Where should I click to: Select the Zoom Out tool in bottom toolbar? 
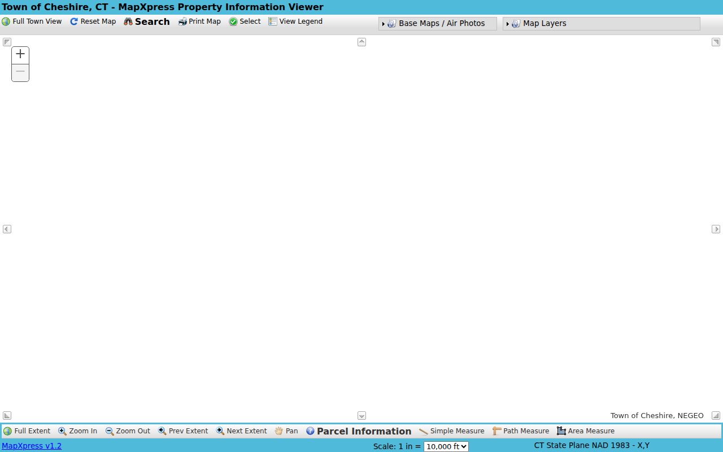(128, 431)
